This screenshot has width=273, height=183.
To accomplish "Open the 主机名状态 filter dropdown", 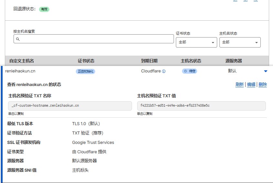I will pyautogui.click(x=240, y=42).
